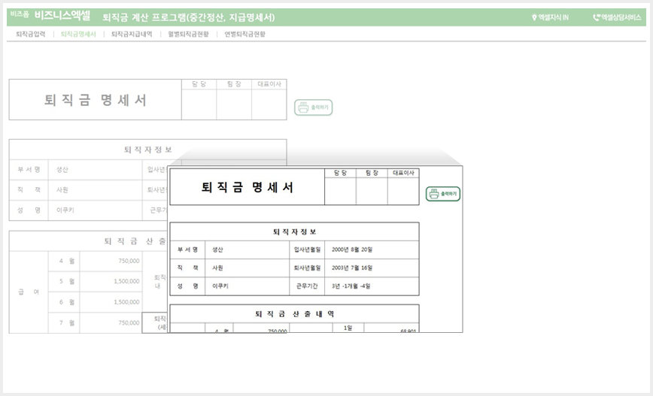This screenshot has width=653, height=396.
Task: Select the 3년 -1개월 -4일 cell
Action: click(x=372, y=286)
